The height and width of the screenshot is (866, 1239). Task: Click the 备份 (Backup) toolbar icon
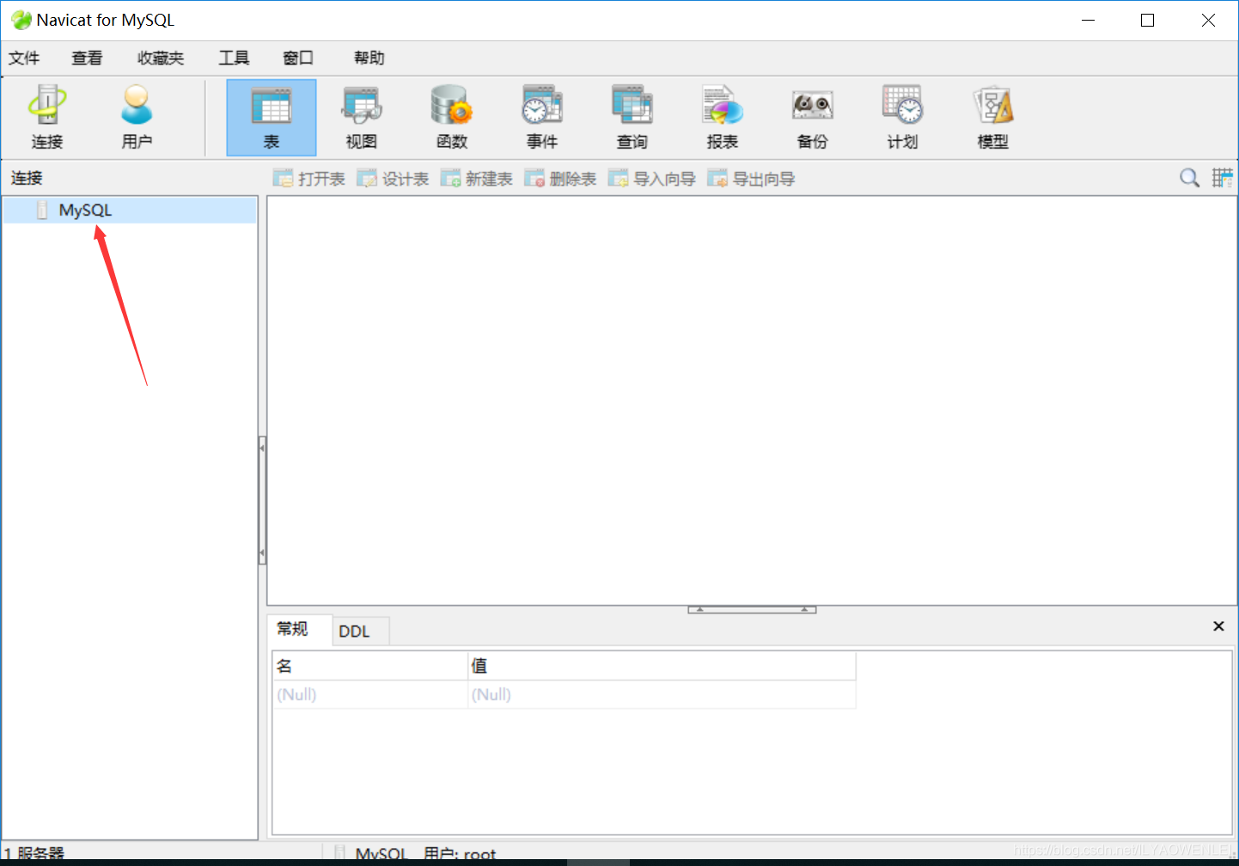tap(813, 117)
